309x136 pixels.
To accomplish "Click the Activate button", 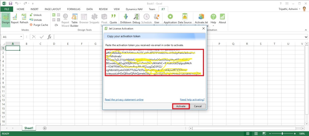I will pyautogui.click(x=181, y=106).
